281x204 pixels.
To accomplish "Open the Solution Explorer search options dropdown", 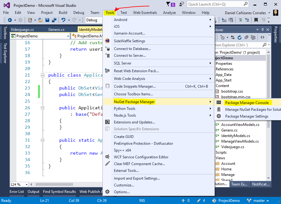I will (x=269, y=45).
